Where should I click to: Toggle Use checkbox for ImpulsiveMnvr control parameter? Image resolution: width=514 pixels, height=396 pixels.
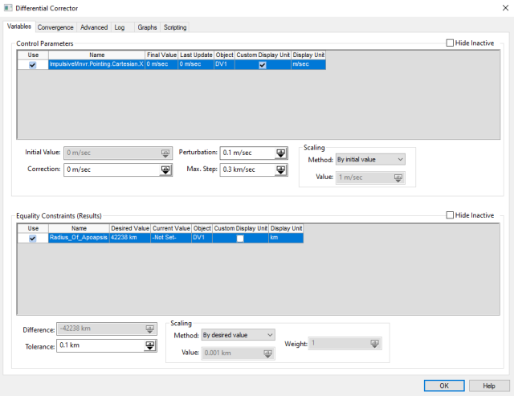click(32, 65)
